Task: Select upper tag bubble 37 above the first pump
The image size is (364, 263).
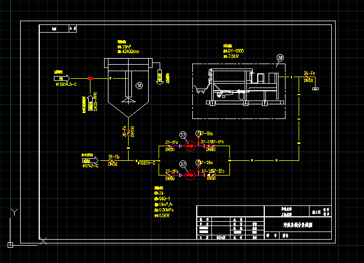Action: [183, 135]
